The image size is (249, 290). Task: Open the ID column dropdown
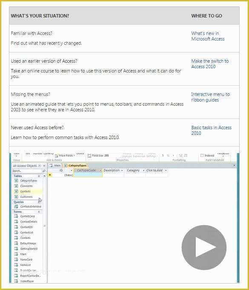72,171
